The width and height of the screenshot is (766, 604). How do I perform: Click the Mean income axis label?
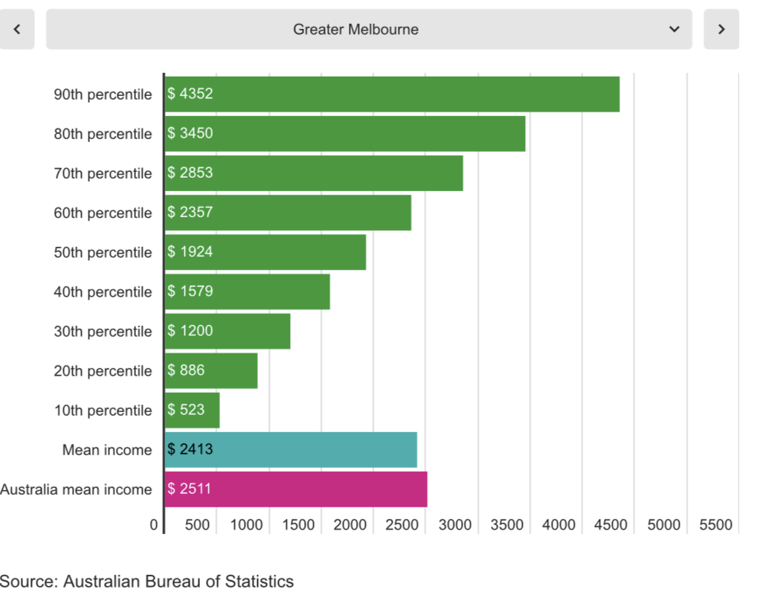pos(107,450)
